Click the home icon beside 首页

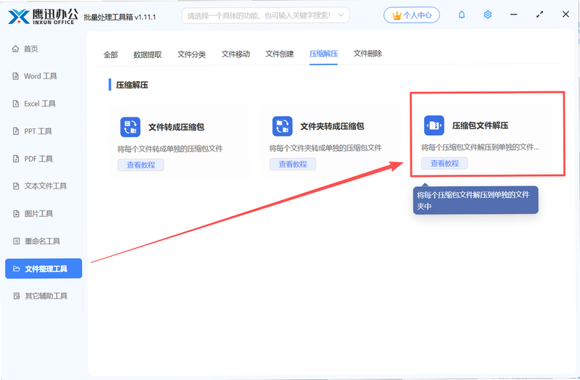click(x=15, y=49)
